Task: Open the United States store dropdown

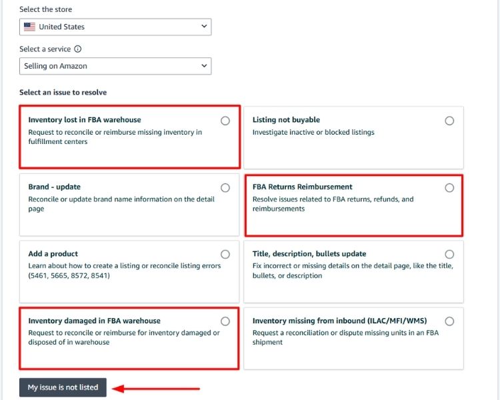Action: tap(115, 27)
